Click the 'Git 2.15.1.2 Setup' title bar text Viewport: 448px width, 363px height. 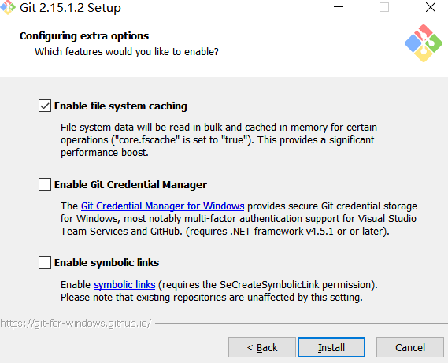point(70,8)
